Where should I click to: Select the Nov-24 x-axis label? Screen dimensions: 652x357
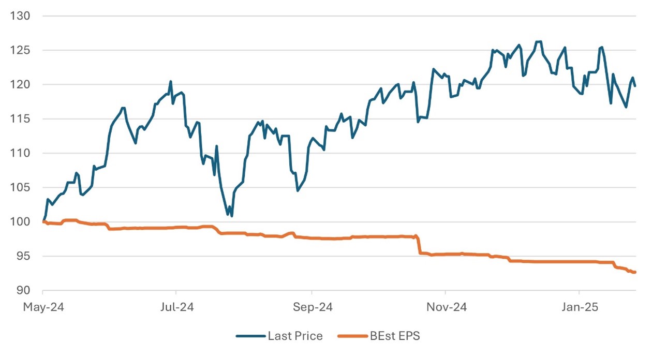pos(446,307)
